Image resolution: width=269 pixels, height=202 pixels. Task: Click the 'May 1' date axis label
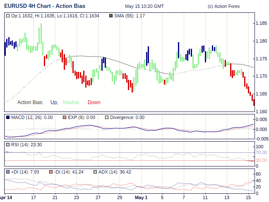(x=141, y=197)
